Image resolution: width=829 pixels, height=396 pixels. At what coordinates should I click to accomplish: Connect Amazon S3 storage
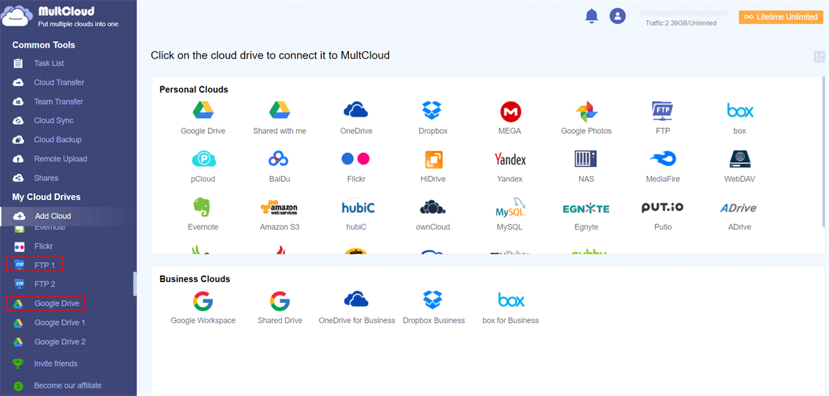(x=279, y=214)
